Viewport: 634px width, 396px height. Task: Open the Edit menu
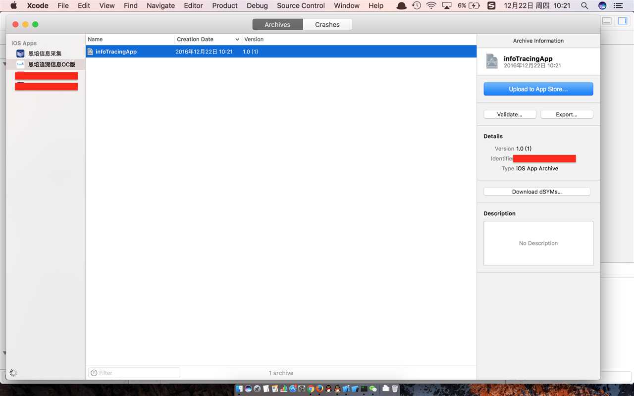tap(84, 5)
